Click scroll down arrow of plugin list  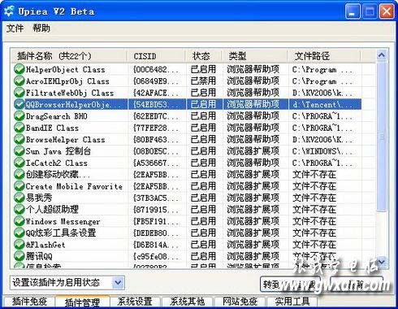[x=382, y=262]
